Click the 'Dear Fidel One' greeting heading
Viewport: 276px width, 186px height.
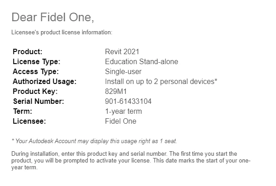point(52,18)
